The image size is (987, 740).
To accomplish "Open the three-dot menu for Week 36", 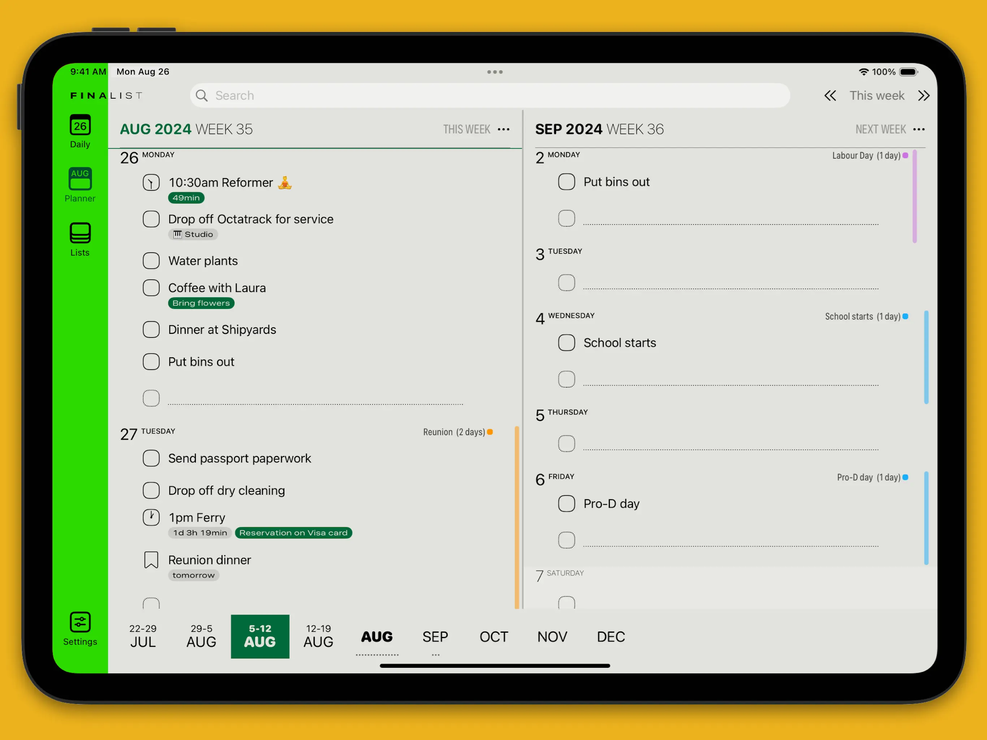I will [919, 129].
